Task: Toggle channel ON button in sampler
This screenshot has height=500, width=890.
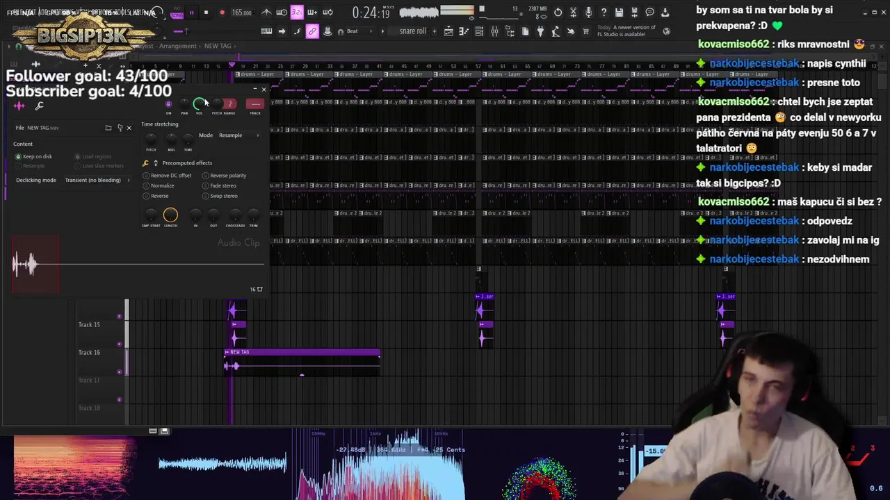Action: pyautogui.click(x=168, y=104)
